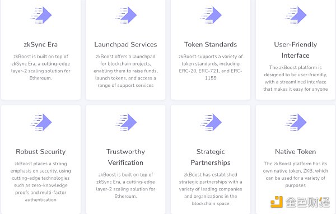Select the Strategic Partnerships heading
Image resolution: width=336 pixels, height=214 pixels.
pos(211,157)
